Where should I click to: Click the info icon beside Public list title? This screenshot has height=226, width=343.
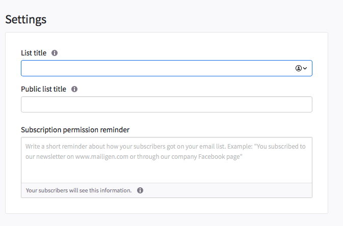pyautogui.click(x=74, y=89)
